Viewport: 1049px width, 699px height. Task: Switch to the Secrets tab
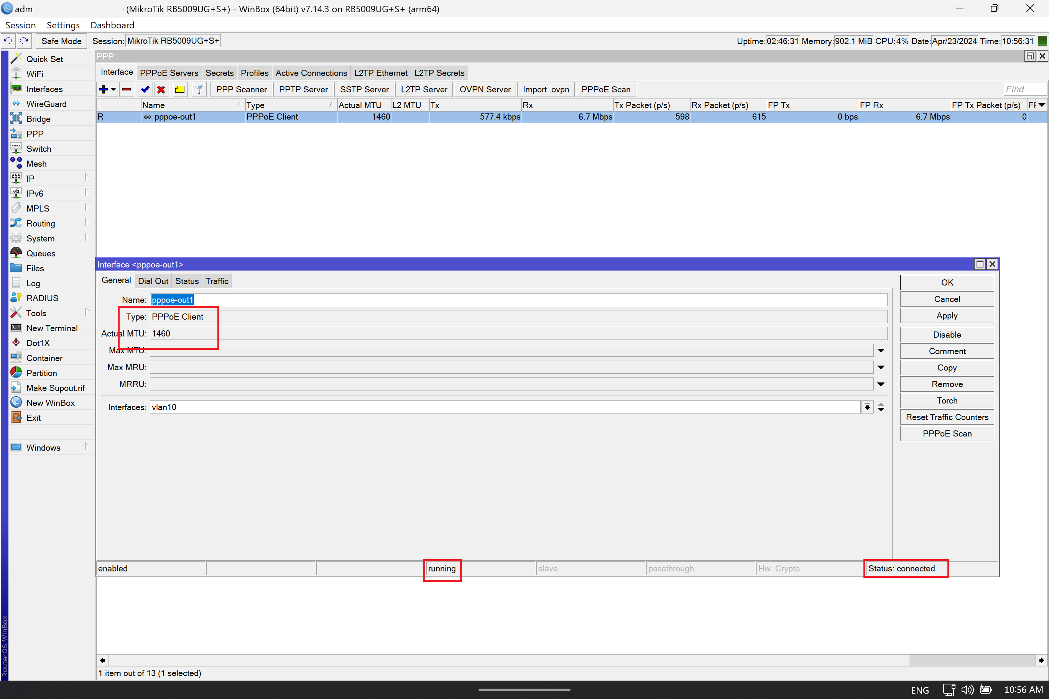tap(219, 73)
